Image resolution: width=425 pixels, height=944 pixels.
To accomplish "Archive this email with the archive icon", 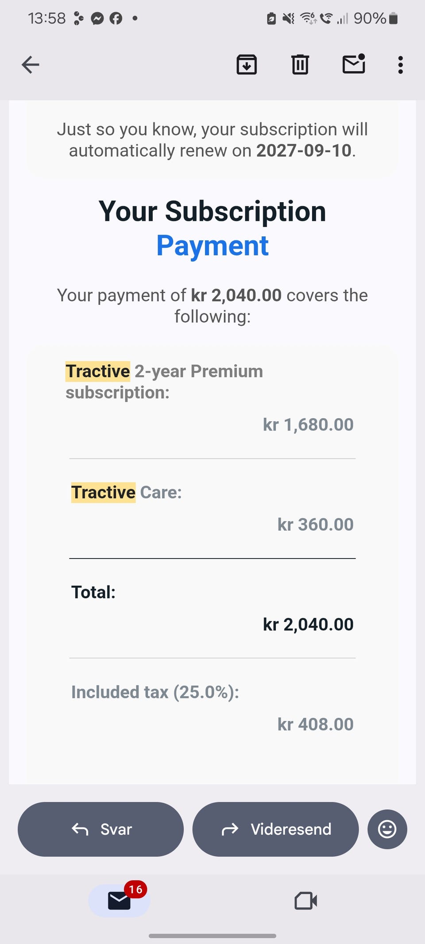I will click(247, 65).
